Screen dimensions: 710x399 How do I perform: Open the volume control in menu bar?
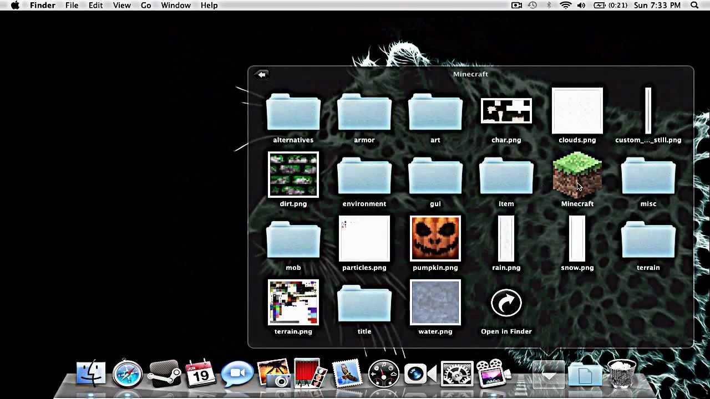(581, 6)
